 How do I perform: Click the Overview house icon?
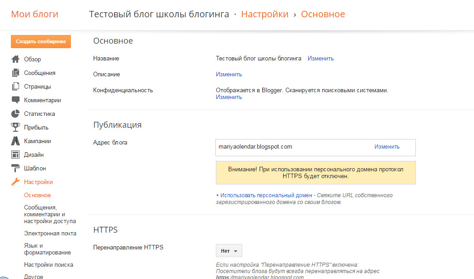15,59
